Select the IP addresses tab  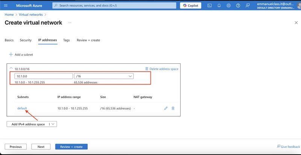tap(48, 40)
